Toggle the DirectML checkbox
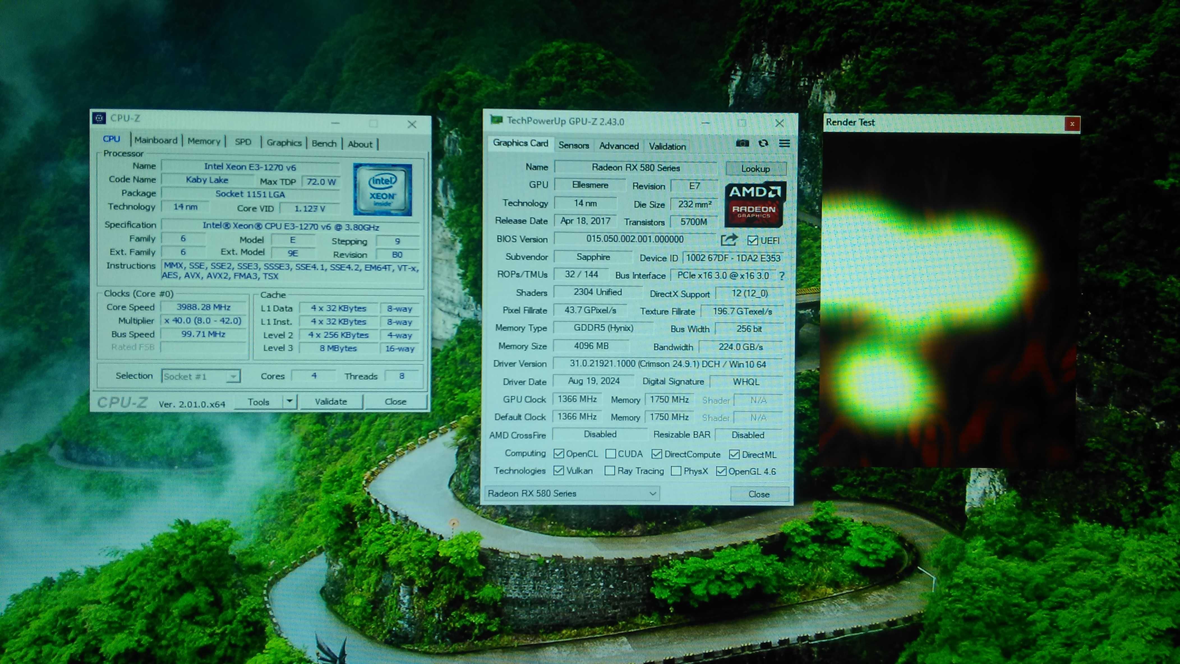This screenshot has height=664, width=1180. 734,454
